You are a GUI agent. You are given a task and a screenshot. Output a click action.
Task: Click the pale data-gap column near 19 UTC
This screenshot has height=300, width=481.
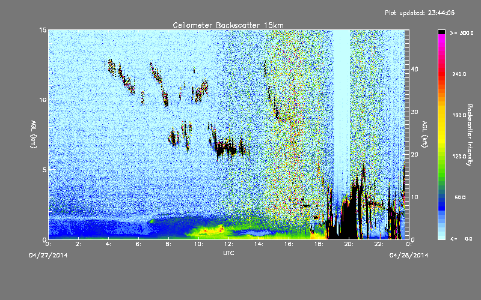pos(342,107)
